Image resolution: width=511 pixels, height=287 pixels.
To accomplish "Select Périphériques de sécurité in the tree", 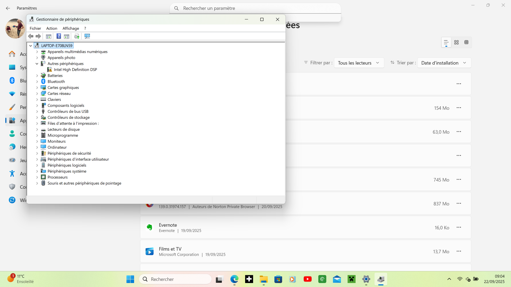I will [69, 153].
